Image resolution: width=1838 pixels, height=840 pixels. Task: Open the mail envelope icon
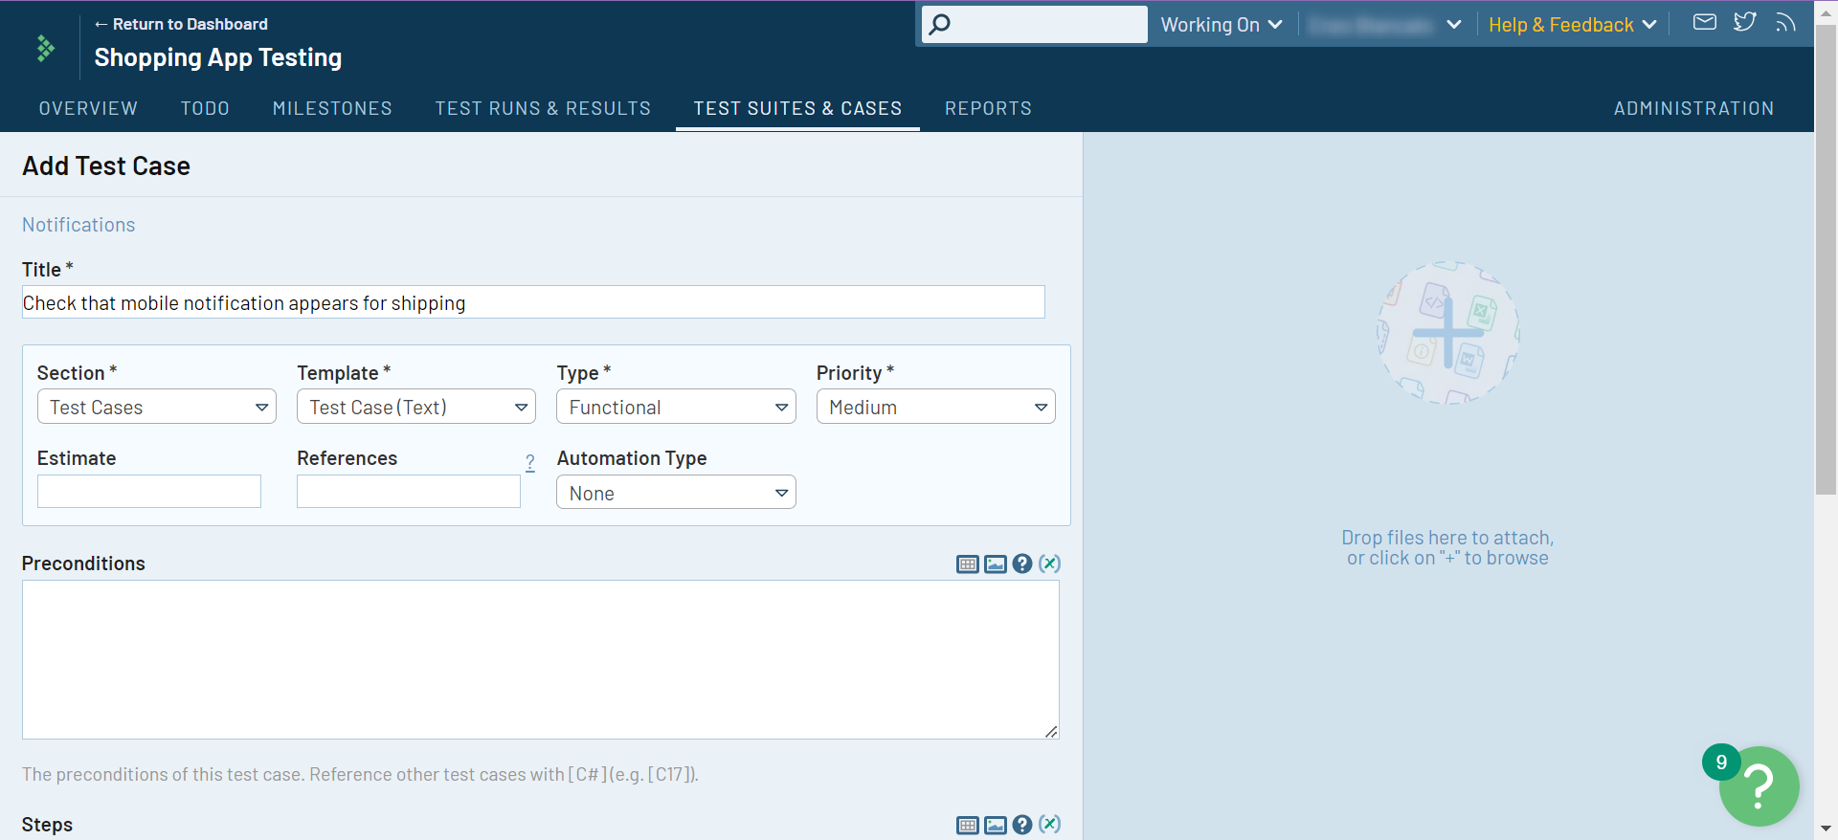(1704, 22)
